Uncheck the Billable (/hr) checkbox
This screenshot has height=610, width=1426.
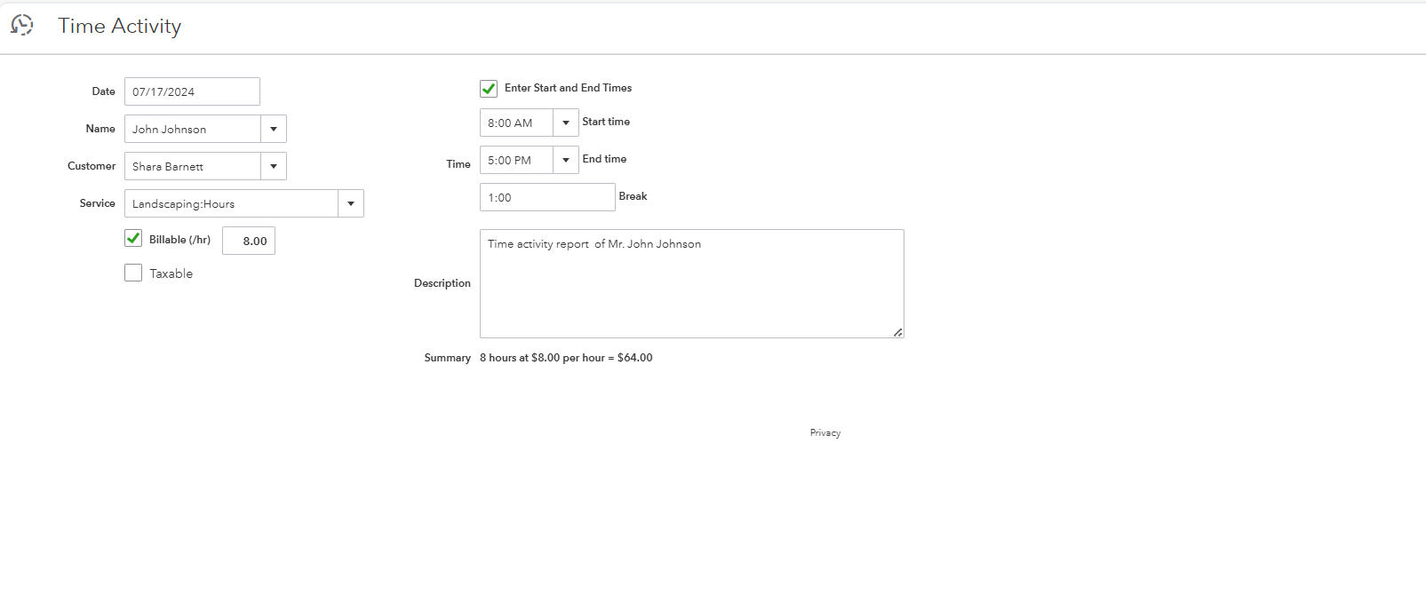pos(133,238)
